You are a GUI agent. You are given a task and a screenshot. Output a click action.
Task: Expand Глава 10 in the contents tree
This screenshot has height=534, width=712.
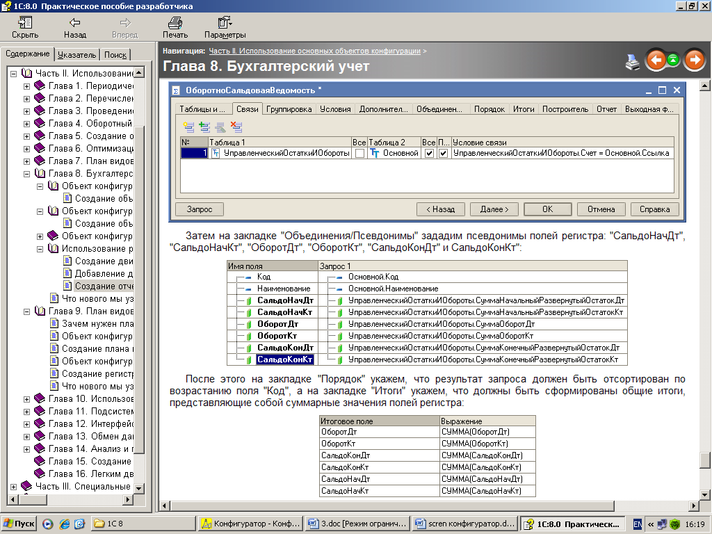coord(27,399)
